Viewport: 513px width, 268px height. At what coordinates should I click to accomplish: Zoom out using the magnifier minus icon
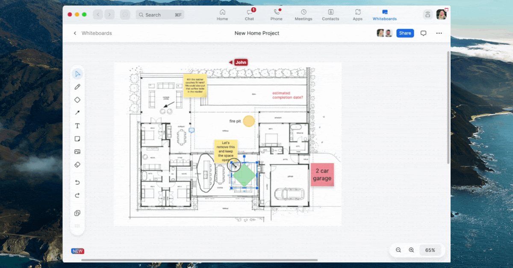point(398,250)
